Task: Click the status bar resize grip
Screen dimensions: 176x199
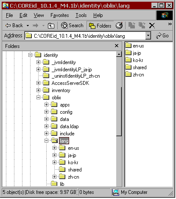Action: pyautogui.click(x=171, y=193)
